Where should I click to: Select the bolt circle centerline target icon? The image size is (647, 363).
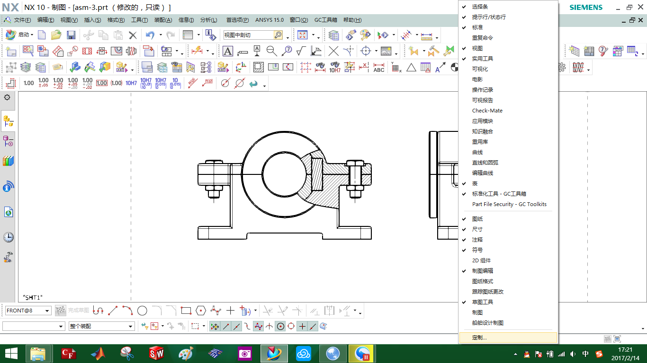(x=366, y=51)
